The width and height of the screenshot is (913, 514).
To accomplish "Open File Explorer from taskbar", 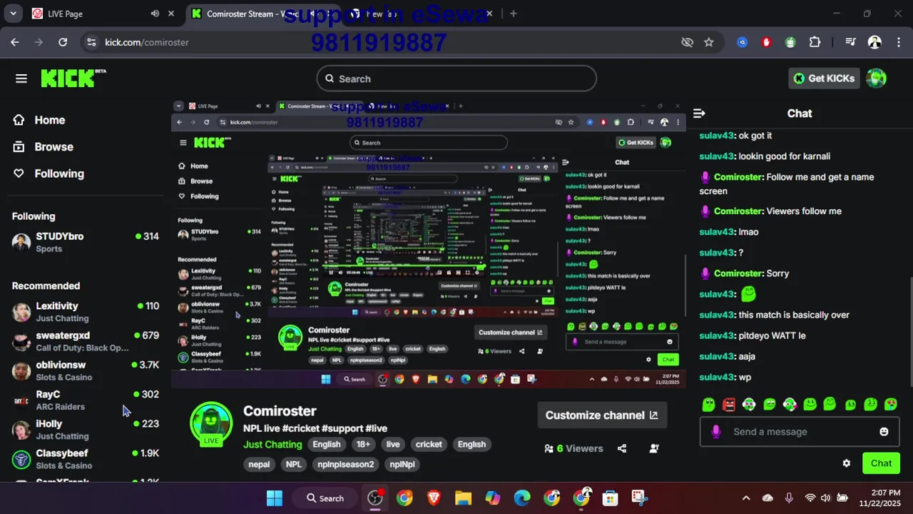I will [463, 498].
